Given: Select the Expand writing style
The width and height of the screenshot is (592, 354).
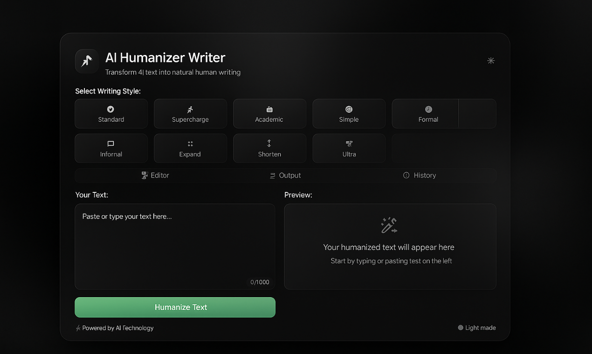Looking at the screenshot, I should (190, 149).
